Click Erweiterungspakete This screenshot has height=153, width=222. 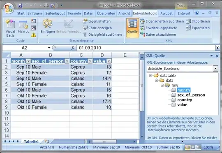coord(158,28)
